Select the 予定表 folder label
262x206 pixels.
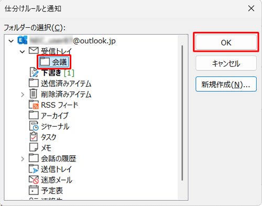tap(52, 191)
